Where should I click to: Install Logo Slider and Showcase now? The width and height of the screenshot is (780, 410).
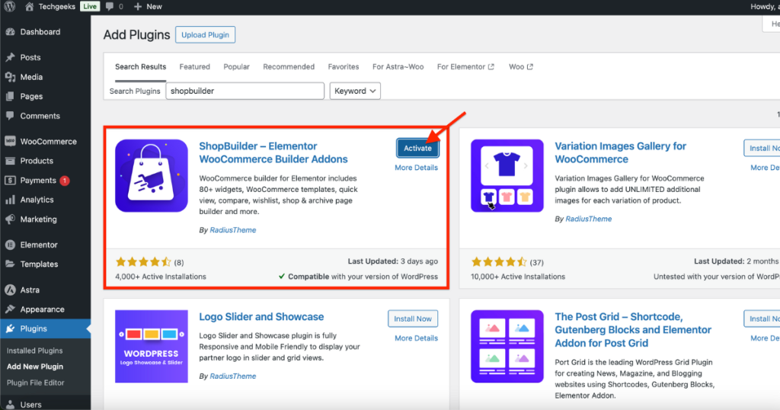tap(412, 319)
